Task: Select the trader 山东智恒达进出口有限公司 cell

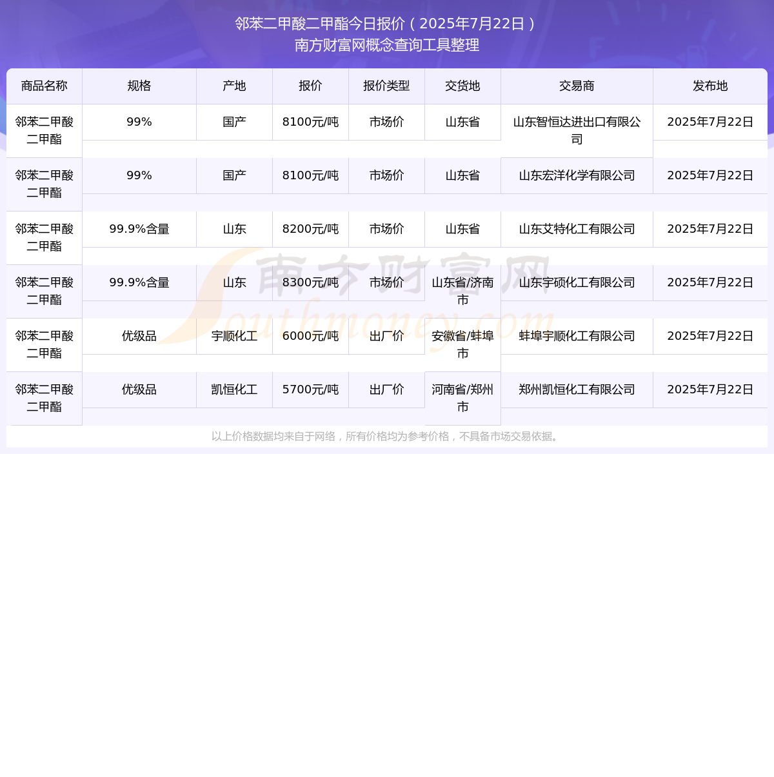Action: tap(577, 131)
